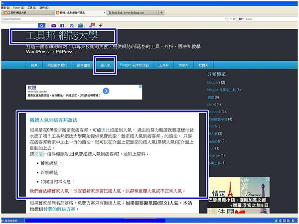
Task: Click the blue magnifier search button in toolbar
Action: (41, 25)
